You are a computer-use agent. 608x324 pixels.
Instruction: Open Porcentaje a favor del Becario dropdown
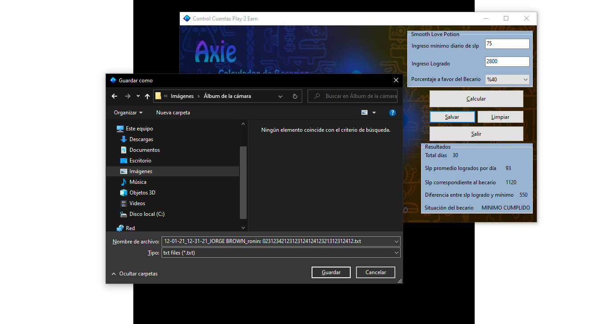click(x=507, y=80)
